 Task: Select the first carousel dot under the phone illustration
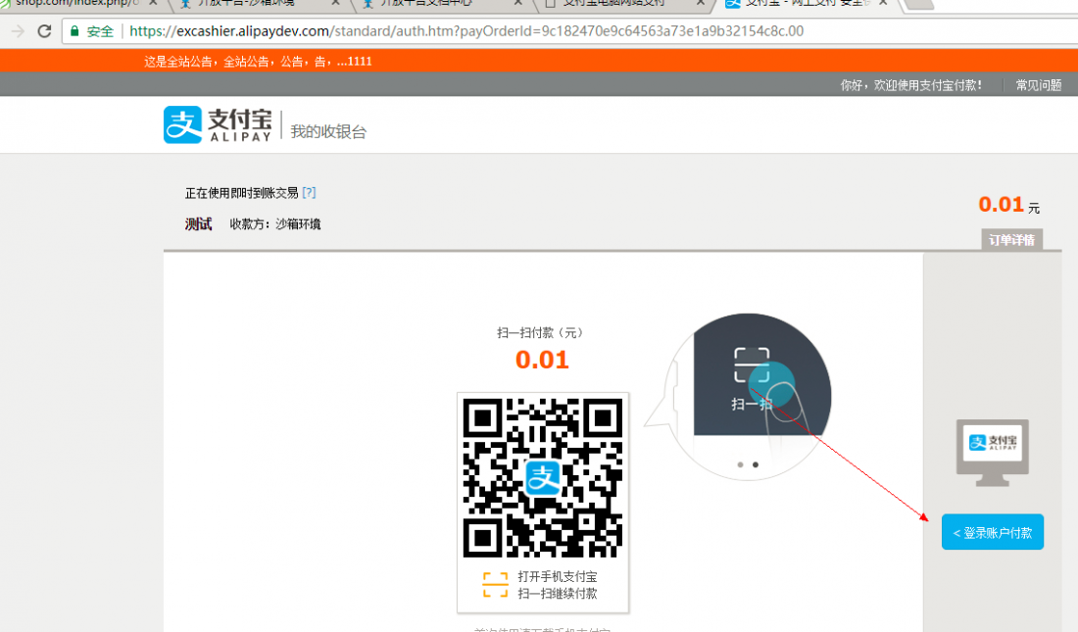pos(741,464)
